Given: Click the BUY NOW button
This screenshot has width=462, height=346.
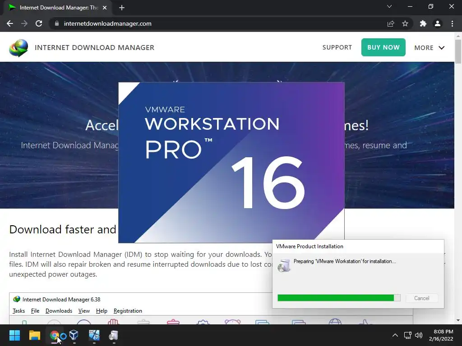Looking at the screenshot, I should (383, 47).
